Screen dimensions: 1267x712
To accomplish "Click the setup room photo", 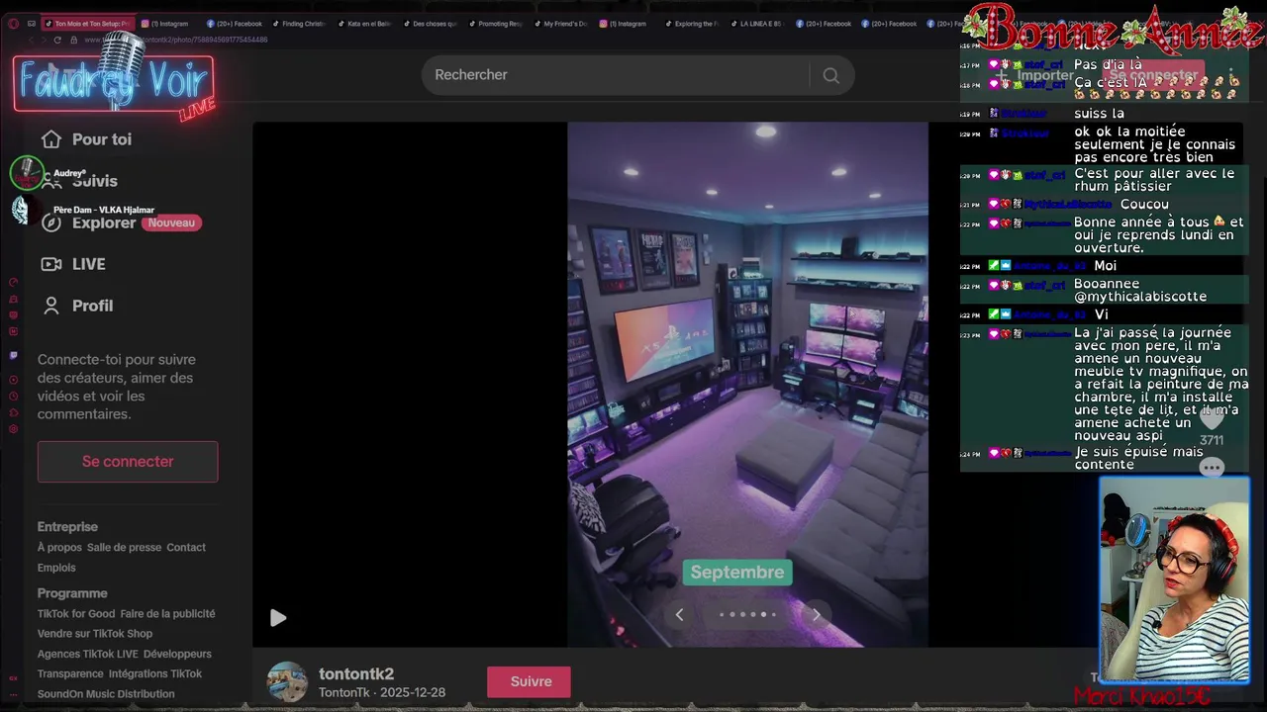I will pyautogui.click(x=747, y=385).
